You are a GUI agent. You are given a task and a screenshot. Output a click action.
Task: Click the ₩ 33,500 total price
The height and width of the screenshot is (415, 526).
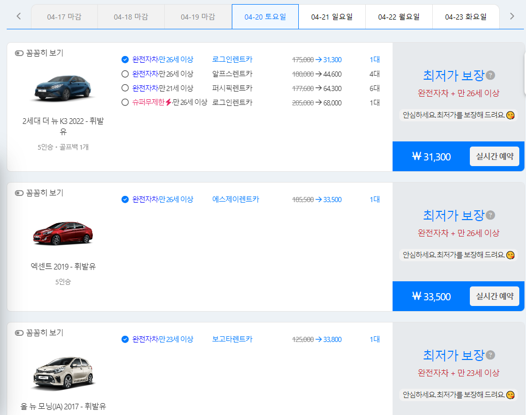pos(431,296)
